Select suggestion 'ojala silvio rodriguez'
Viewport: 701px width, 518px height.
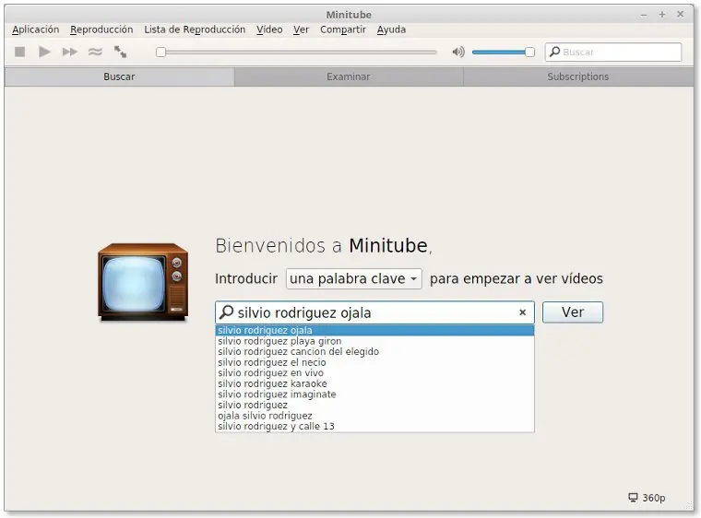click(x=374, y=416)
